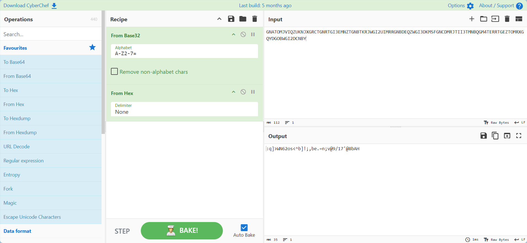
Task: Save output to file icon
Action: (483, 136)
